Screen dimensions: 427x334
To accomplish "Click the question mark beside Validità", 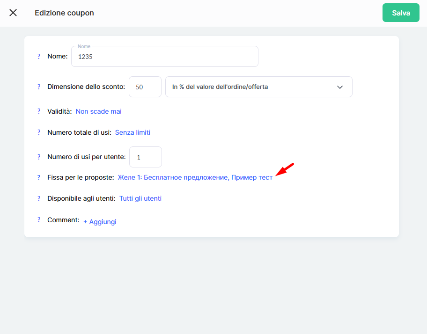I will (39, 111).
